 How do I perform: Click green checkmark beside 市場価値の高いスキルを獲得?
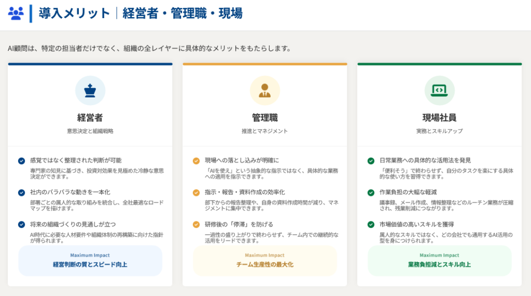371,224
